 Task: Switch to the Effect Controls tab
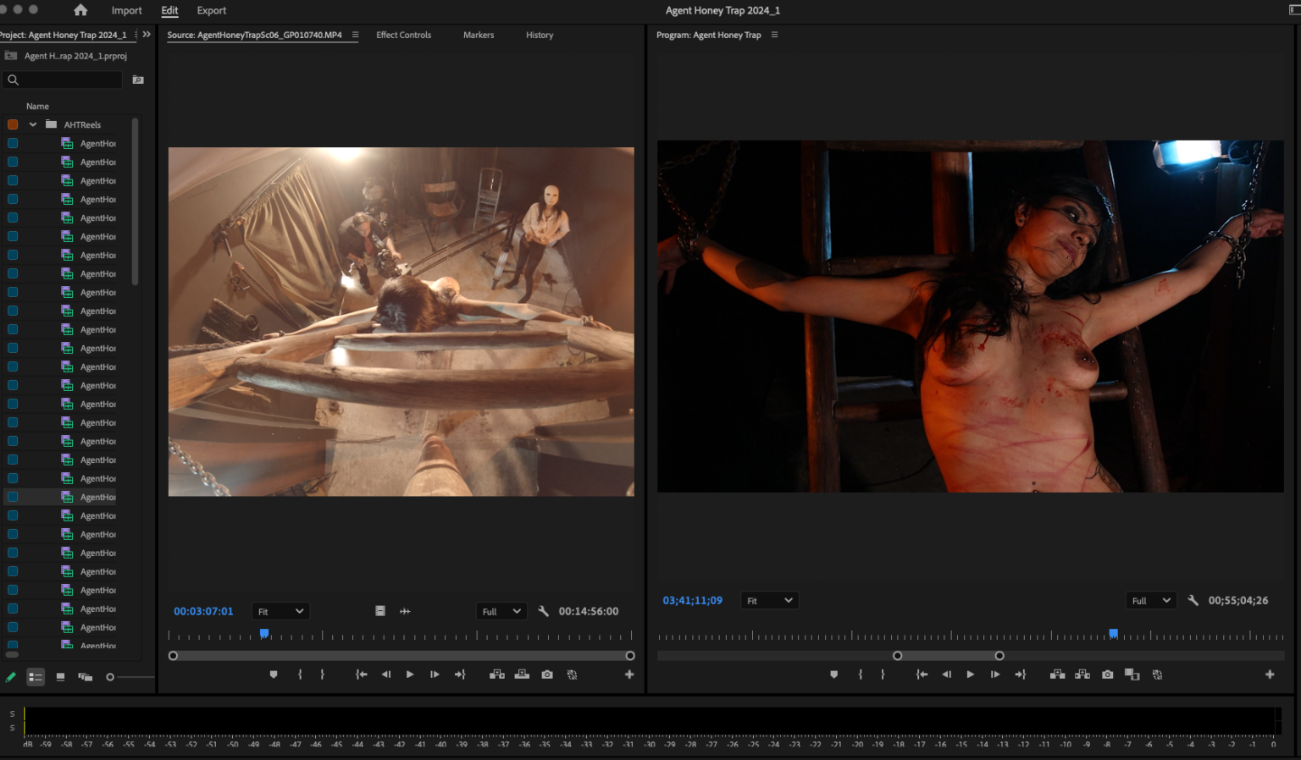[403, 35]
